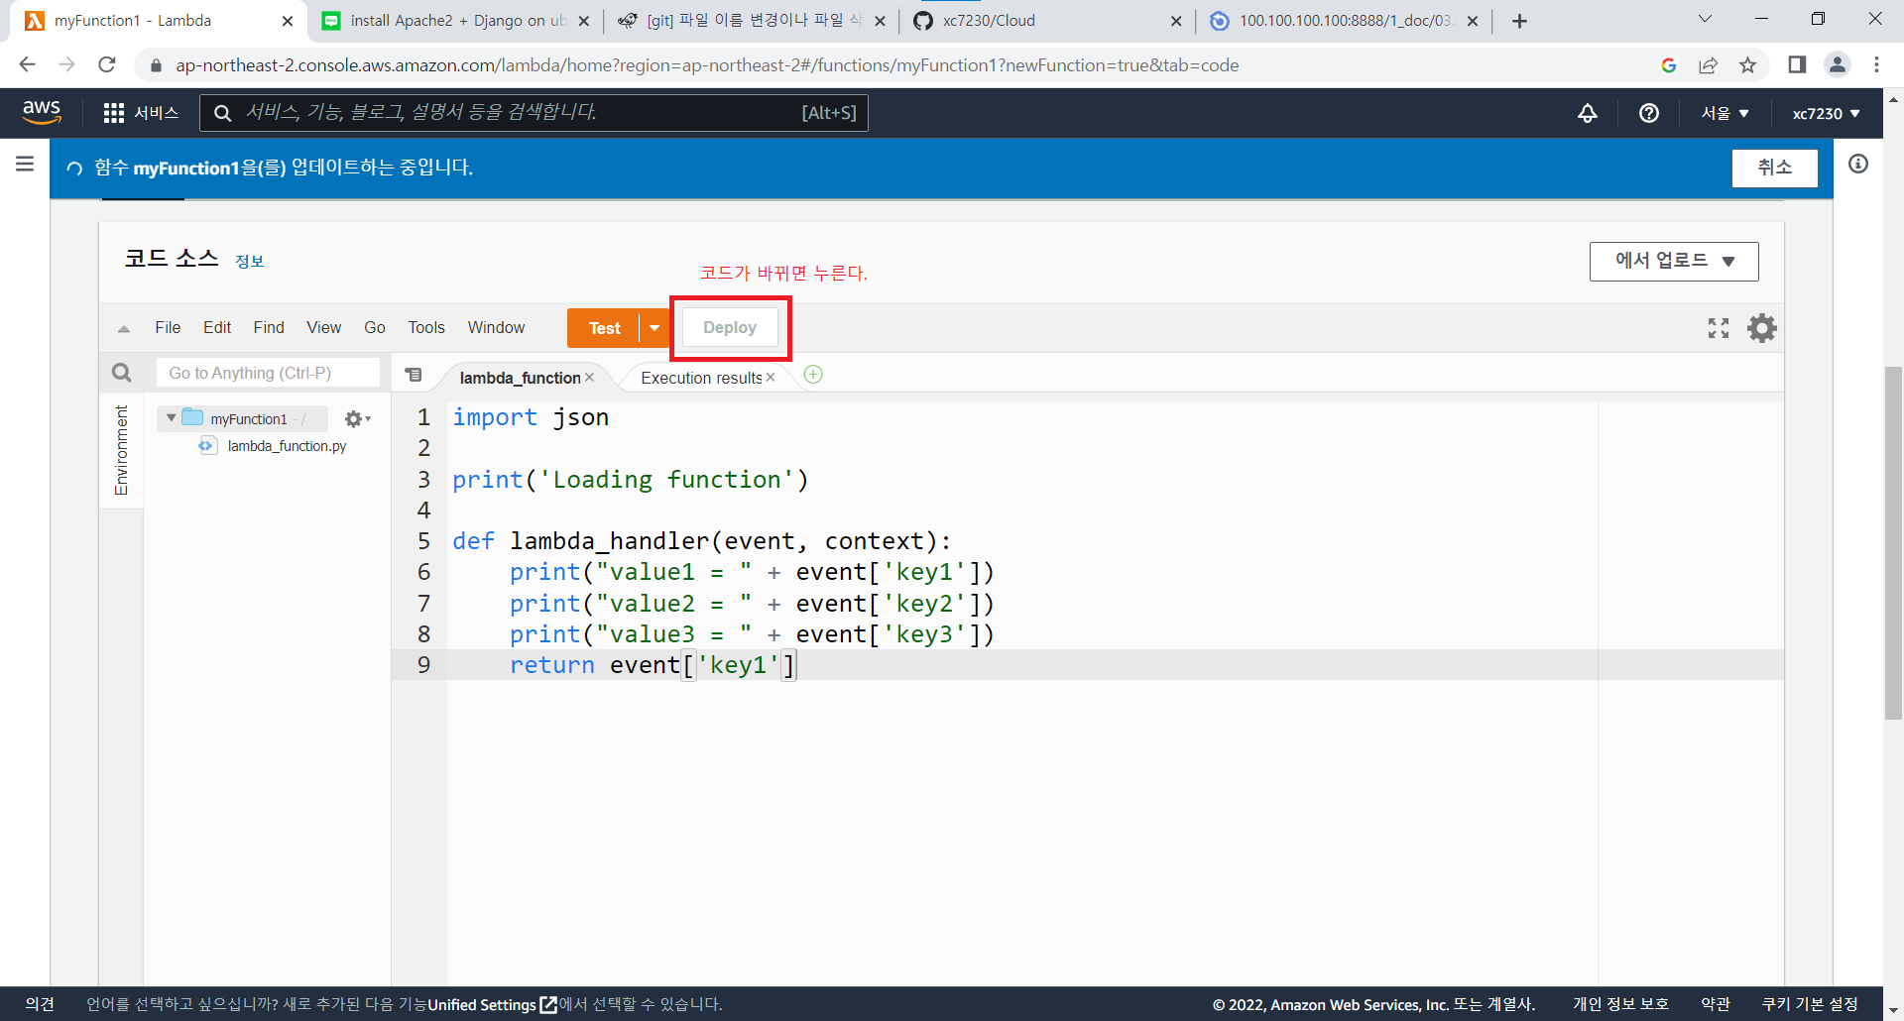
Task: Click the browser address bar URL
Action: 707,65
